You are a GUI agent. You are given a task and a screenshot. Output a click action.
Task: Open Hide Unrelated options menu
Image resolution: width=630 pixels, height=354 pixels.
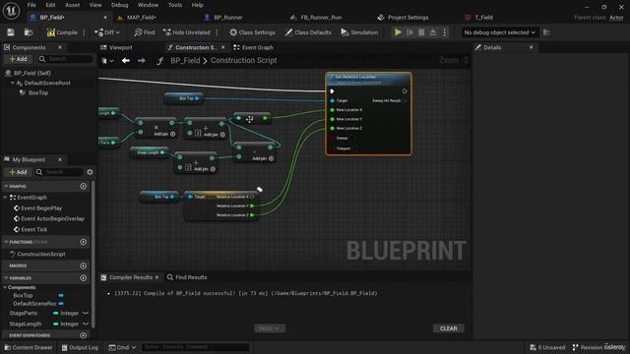[x=217, y=32]
